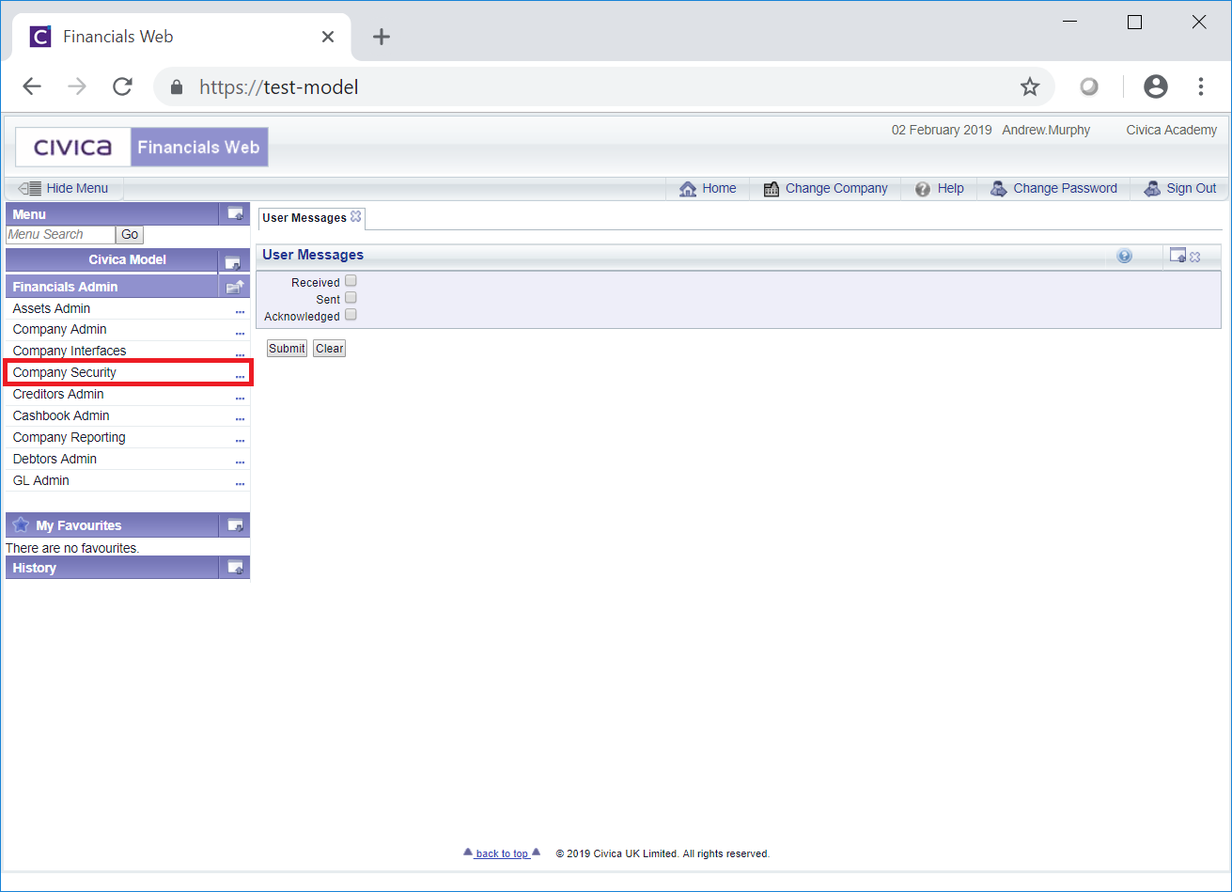Select the Debtors Admin menu item
This screenshot has height=892, width=1232.
tap(55, 459)
